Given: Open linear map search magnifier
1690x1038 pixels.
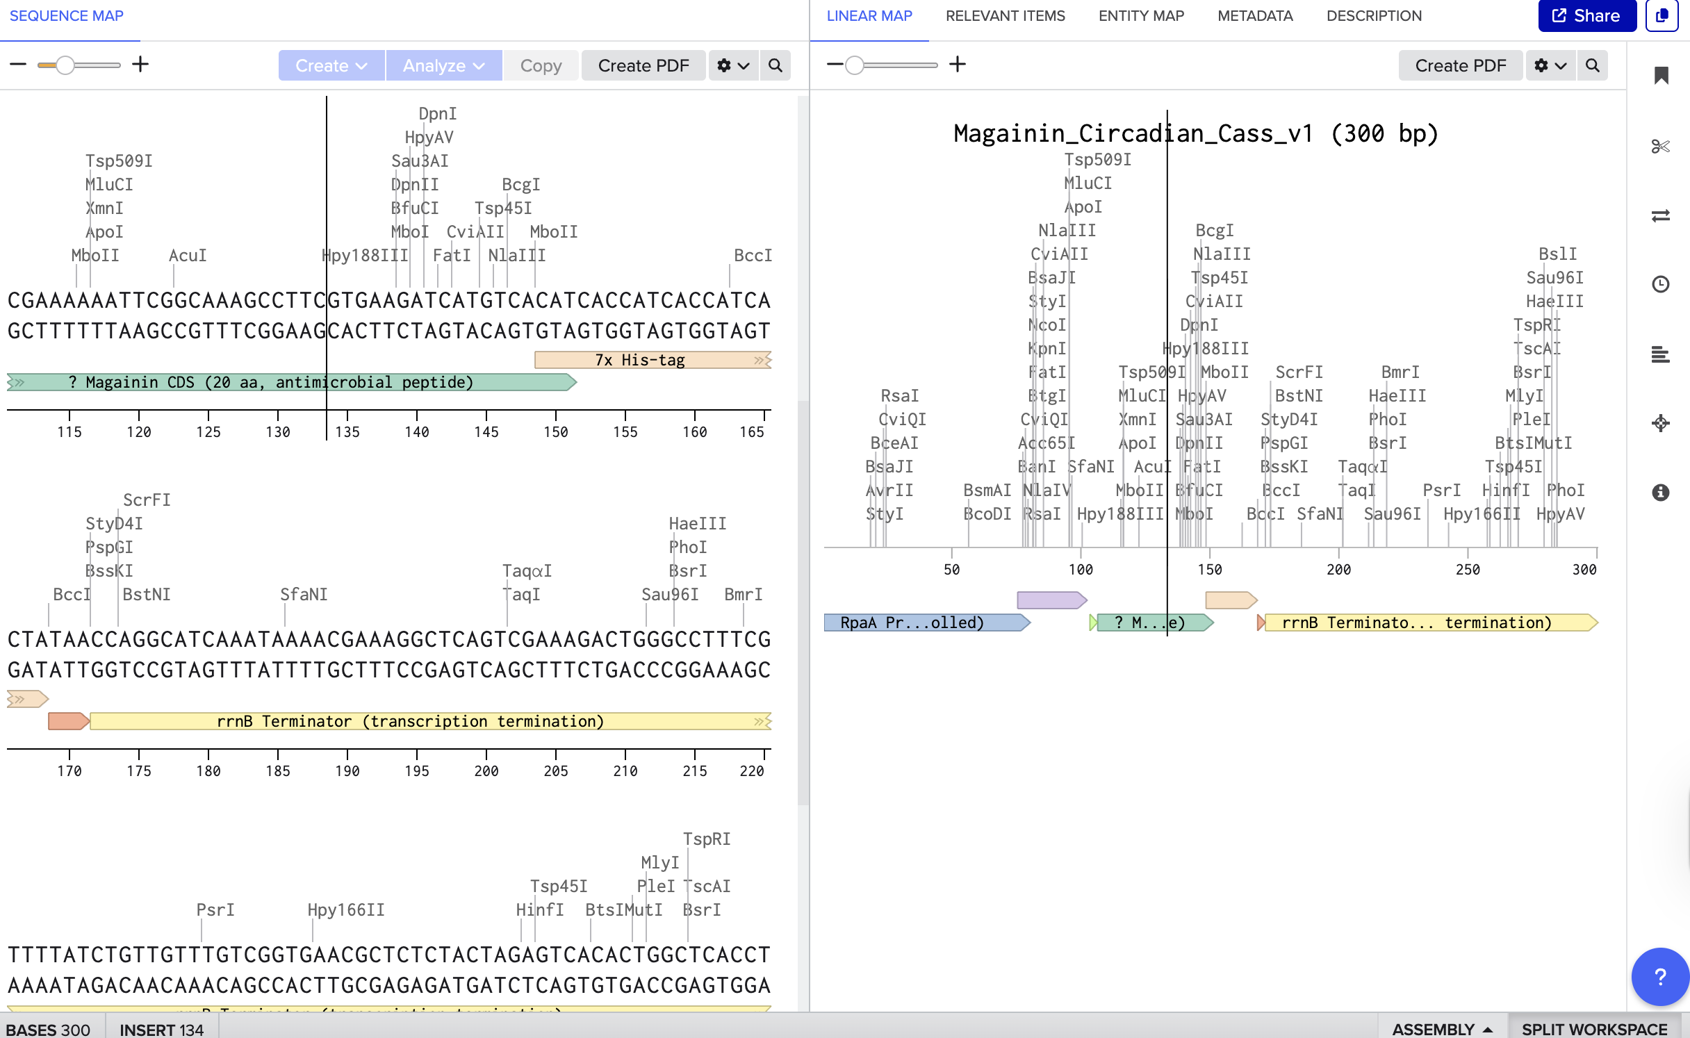Looking at the screenshot, I should click(x=1593, y=65).
